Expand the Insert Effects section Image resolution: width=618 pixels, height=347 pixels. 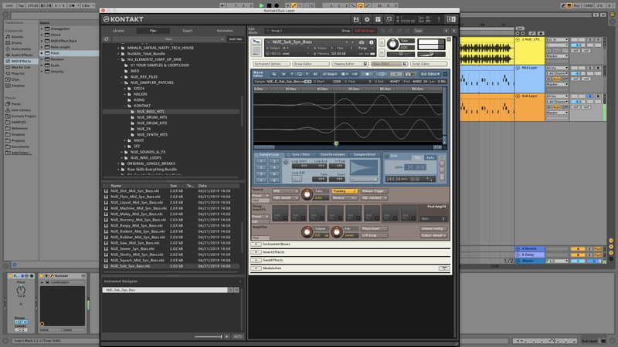[256, 252]
